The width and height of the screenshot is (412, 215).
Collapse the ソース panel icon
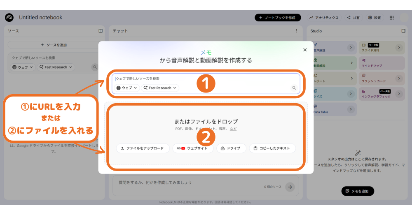click(x=101, y=31)
